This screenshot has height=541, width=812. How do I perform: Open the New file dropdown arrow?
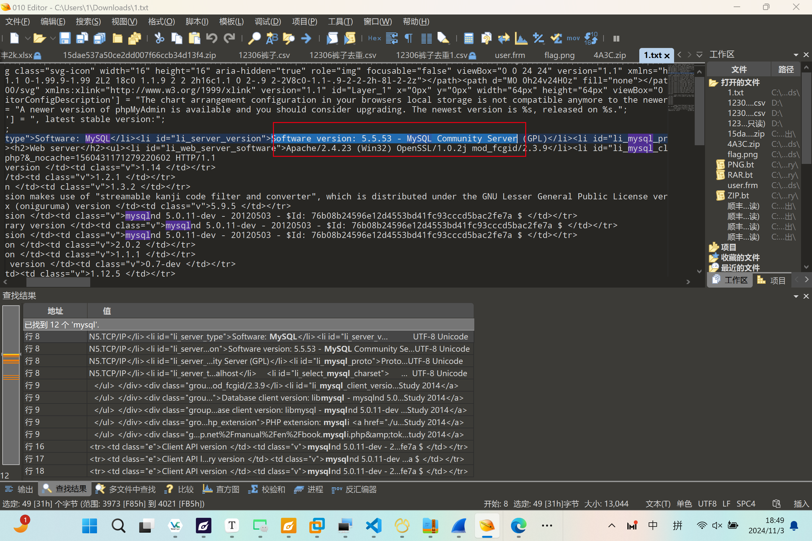(28, 38)
